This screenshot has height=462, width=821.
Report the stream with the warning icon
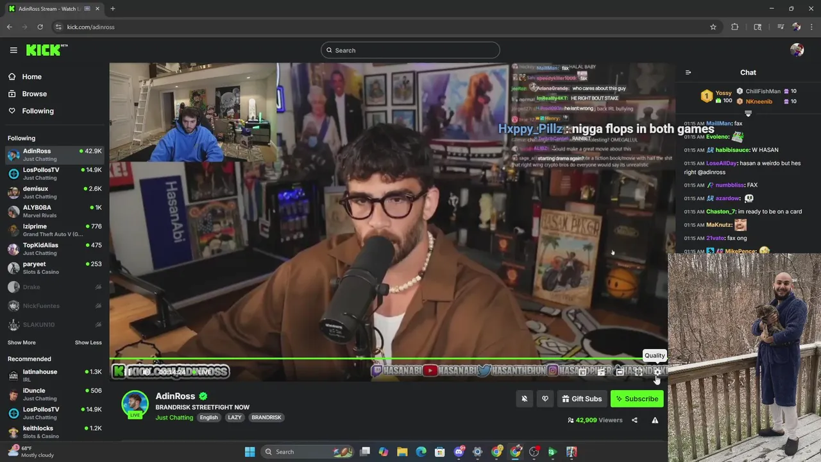[655, 420]
